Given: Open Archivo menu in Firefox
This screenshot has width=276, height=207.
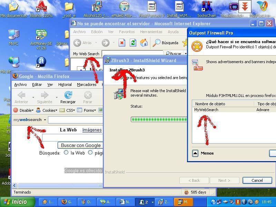Looking at the screenshot, I should 20,85.
